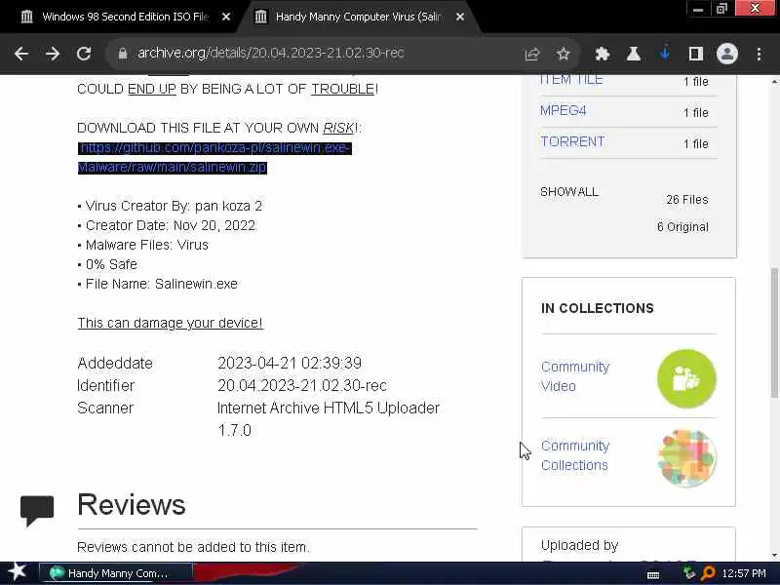Open the Chrome three-dot menu
This screenshot has width=780, height=585.
click(759, 54)
